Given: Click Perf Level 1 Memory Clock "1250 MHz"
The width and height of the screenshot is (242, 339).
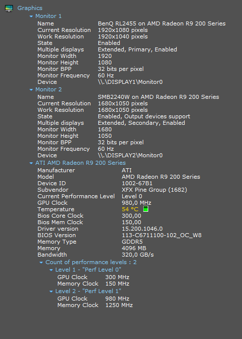Looking at the screenshot, I should tap(119, 305).
